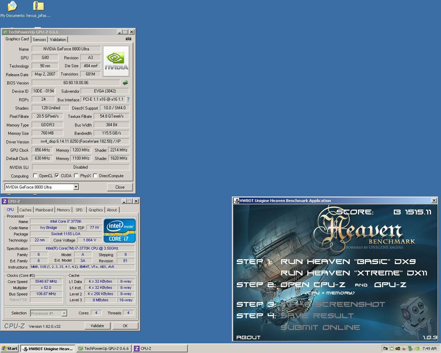Viewport: 441px width, 353px height.
Task: Click the Multiplier value x 52.0
Action: pyautogui.click(x=46, y=288)
